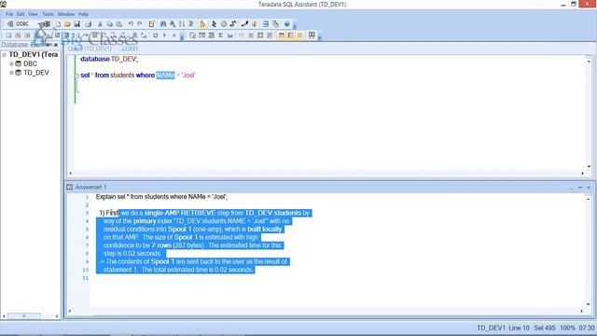Click the Paste icon
This screenshot has width=597, height=336.
(x=118, y=24)
